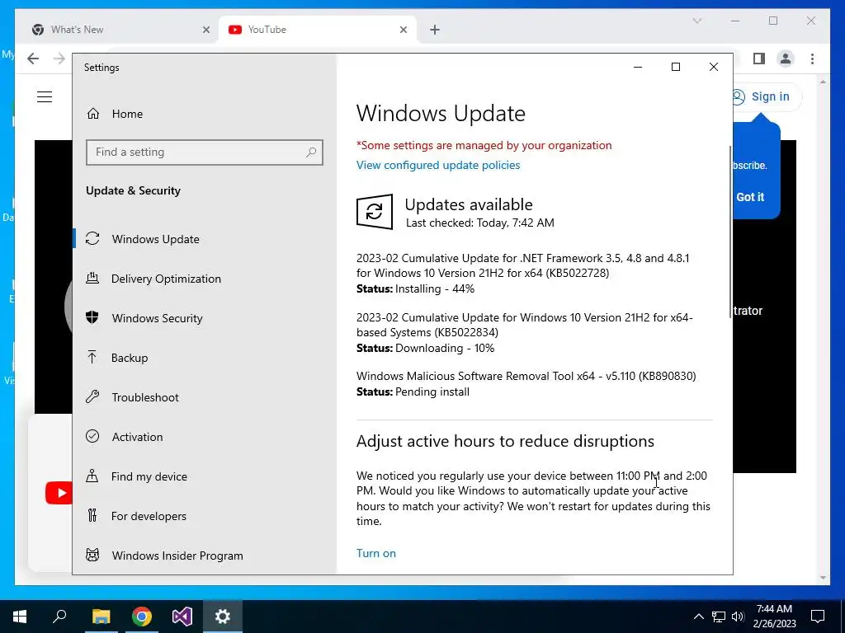Image resolution: width=845 pixels, height=633 pixels.
Task: Click the search magnifier in Find a setting
Action: click(311, 152)
